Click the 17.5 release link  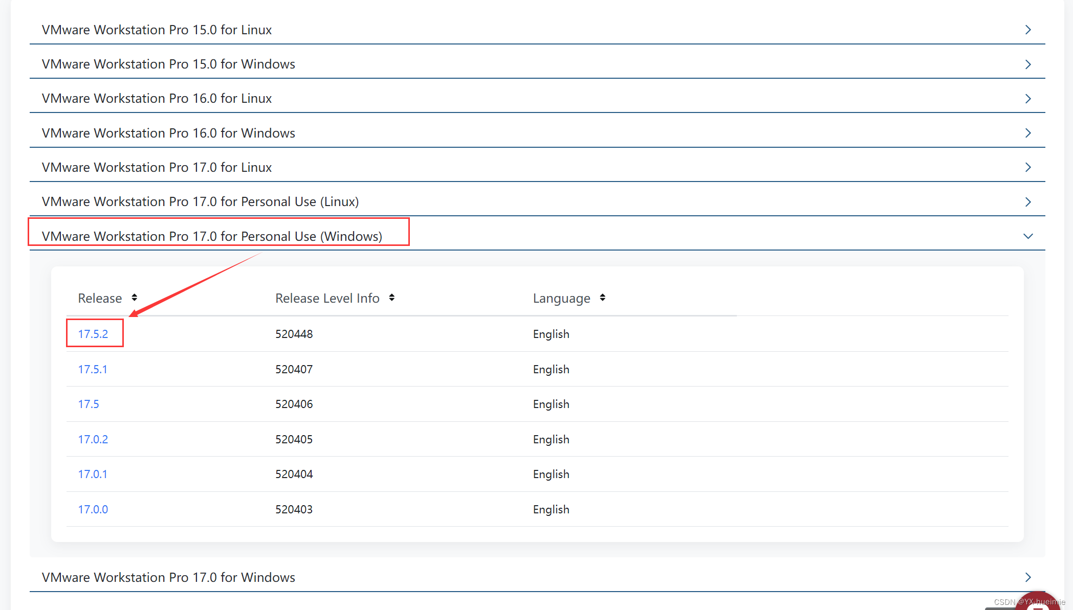tap(89, 404)
